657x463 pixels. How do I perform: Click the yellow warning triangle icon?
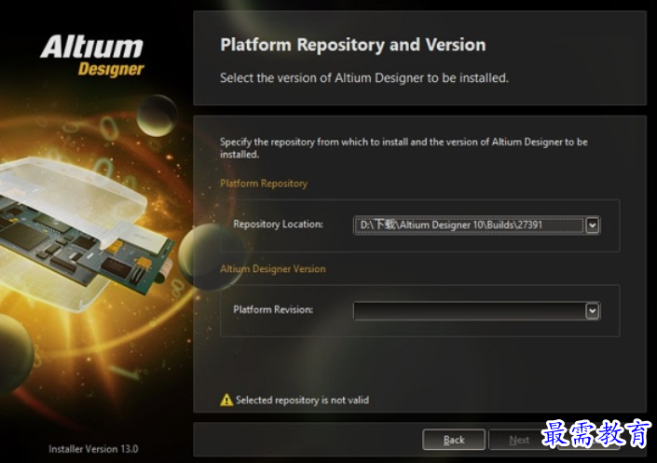click(226, 401)
